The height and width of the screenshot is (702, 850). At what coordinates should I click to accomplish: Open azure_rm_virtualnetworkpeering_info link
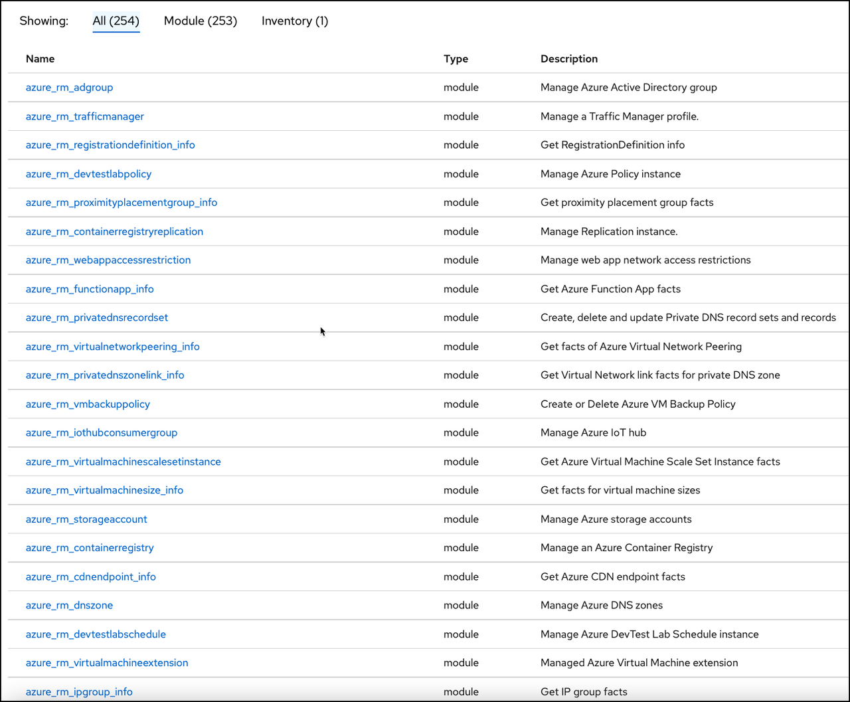click(112, 346)
